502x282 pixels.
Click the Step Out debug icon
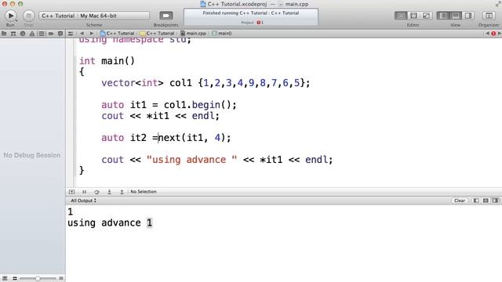[x=122, y=192]
